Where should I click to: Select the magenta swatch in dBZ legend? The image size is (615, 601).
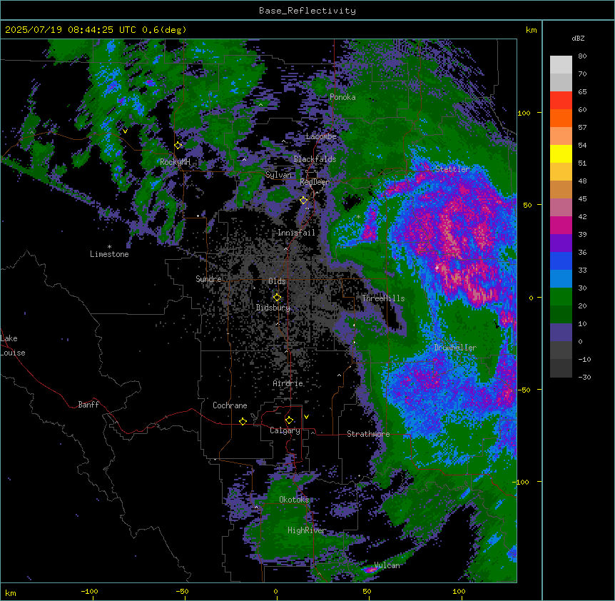click(561, 225)
